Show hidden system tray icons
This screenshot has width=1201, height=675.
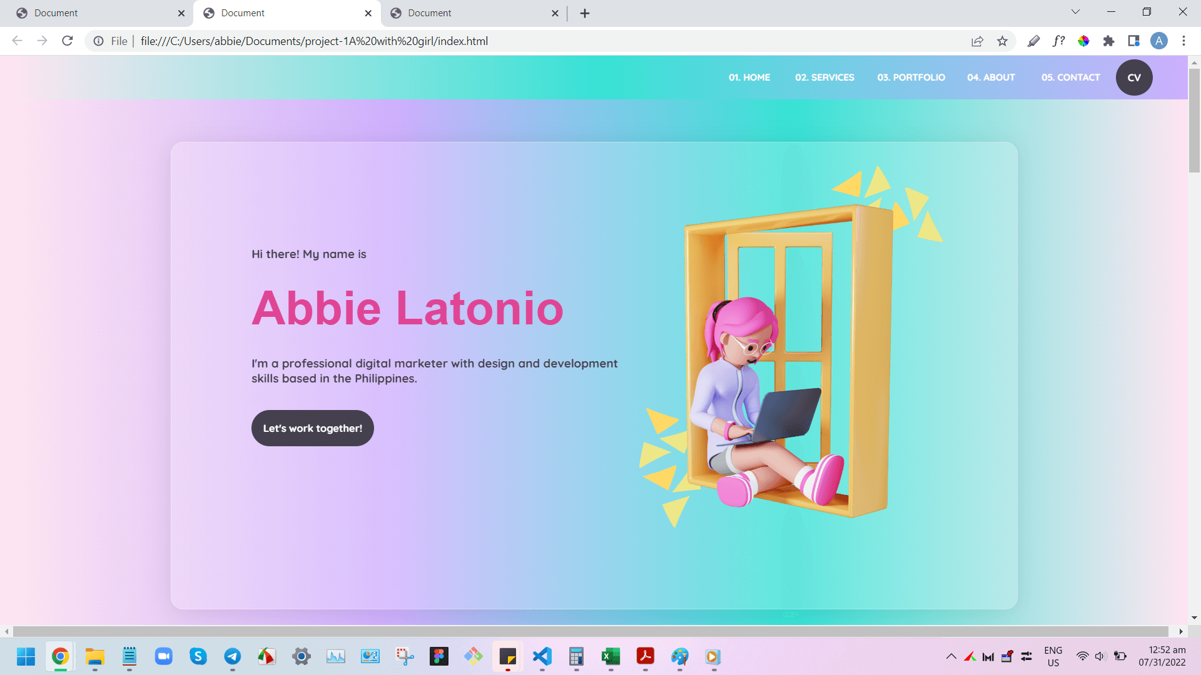pos(951,656)
